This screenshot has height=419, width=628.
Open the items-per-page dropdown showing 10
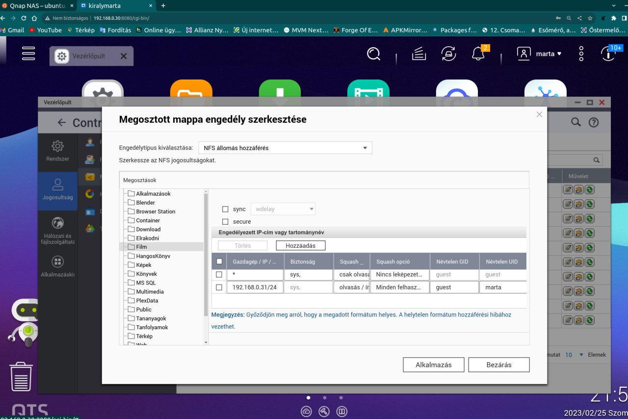pos(574,355)
